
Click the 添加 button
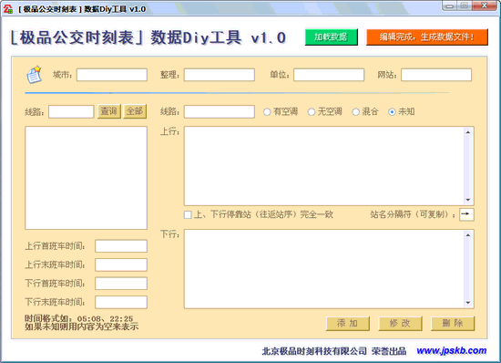click(348, 324)
